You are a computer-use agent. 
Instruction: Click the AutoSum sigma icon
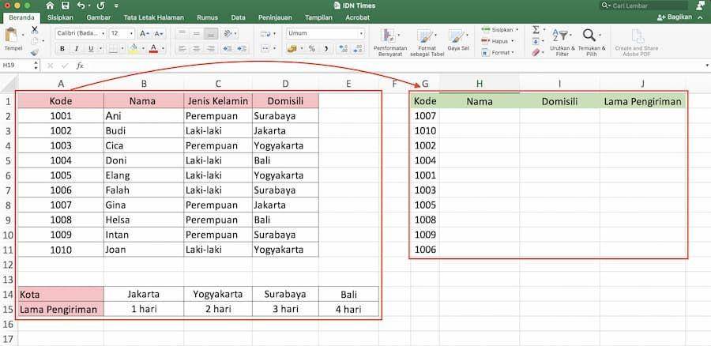536,30
